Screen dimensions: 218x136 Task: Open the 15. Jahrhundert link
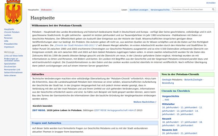185,114
